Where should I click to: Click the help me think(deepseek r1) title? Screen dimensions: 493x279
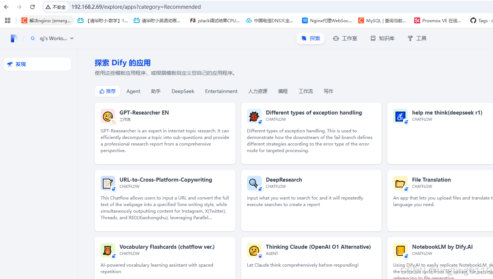[x=447, y=113]
